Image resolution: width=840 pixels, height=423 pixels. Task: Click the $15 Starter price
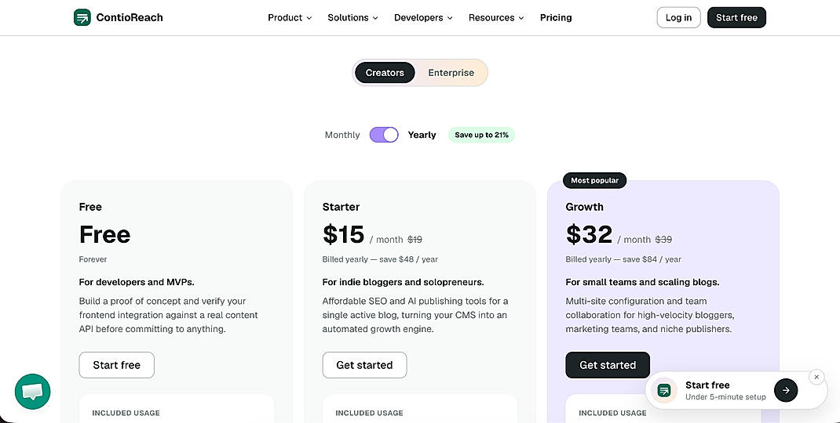click(343, 235)
